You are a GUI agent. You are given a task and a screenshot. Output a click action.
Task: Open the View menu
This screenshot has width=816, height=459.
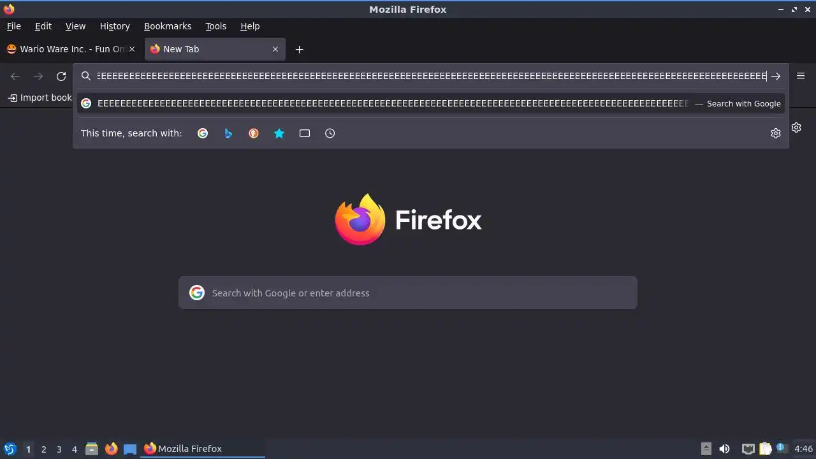tap(75, 26)
